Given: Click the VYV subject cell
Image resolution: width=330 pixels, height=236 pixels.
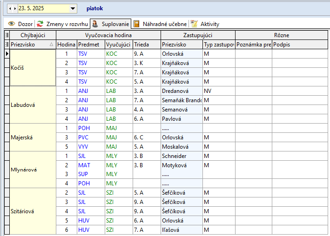Looking at the screenshot, I should pyautogui.click(x=91, y=146).
